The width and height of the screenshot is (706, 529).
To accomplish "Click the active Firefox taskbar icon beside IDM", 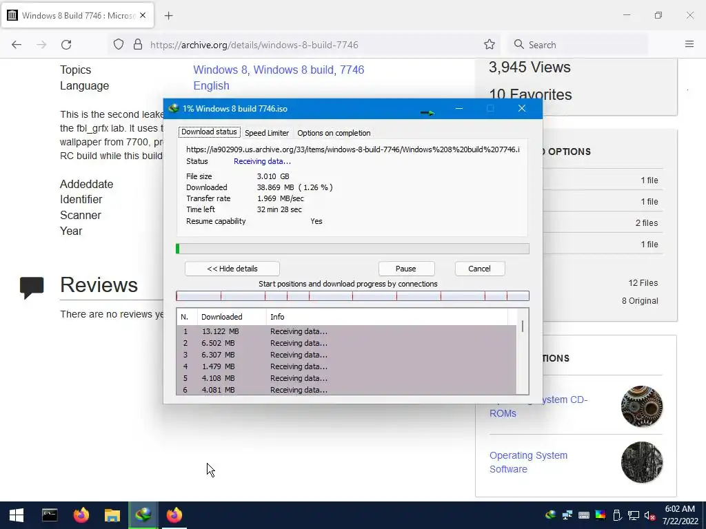I will click(174, 515).
